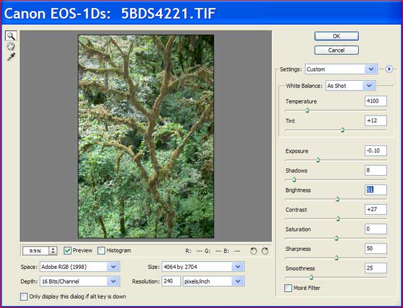
Task: Rotate image clockwise icon
Action: [265, 251]
